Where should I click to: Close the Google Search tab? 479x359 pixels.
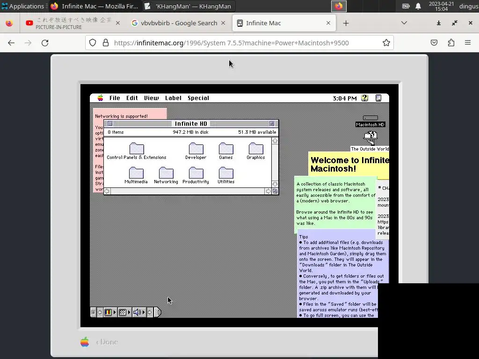223,23
